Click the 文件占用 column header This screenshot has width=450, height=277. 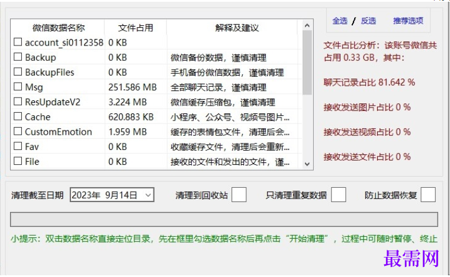coord(136,28)
